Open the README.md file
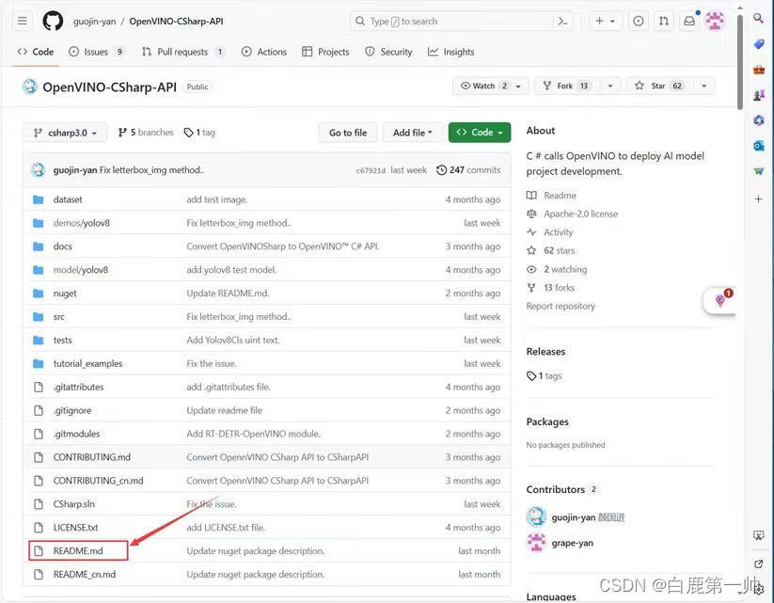 coord(78,551)
